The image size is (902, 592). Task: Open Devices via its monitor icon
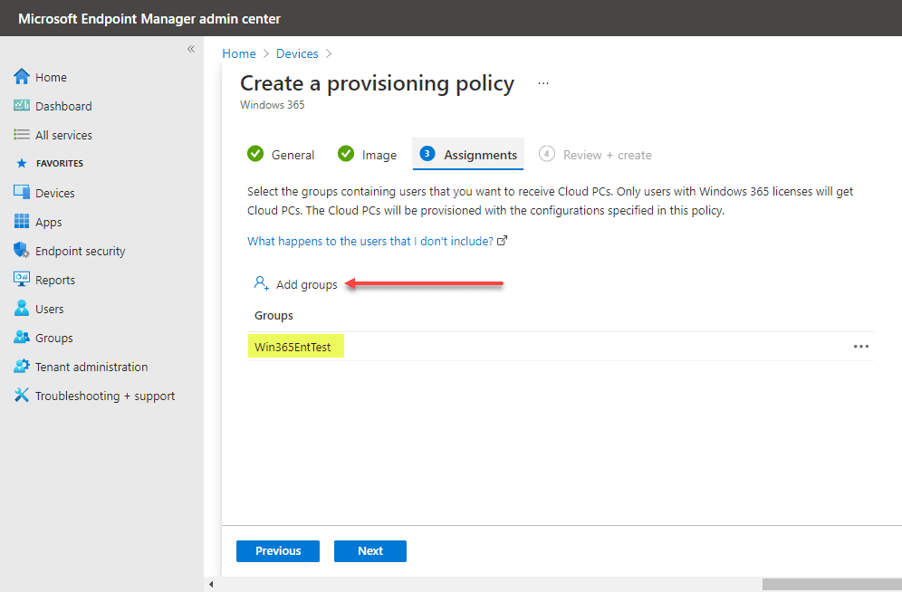coord(22,193)
